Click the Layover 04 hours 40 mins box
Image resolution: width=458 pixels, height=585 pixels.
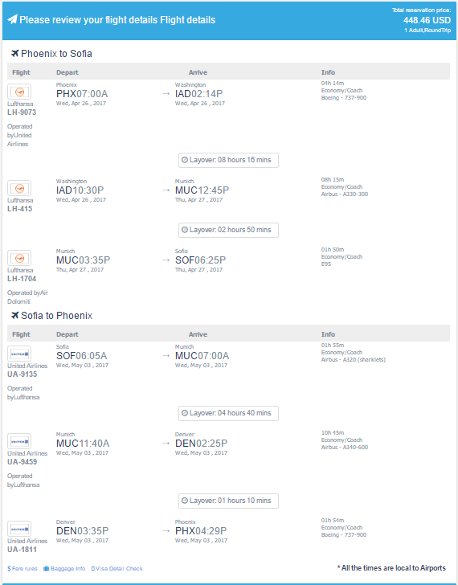228,413
